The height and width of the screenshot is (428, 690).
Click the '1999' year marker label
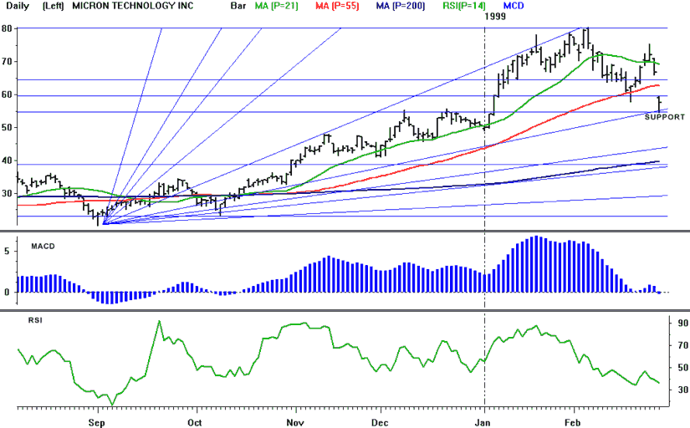(x=495, y=17)
